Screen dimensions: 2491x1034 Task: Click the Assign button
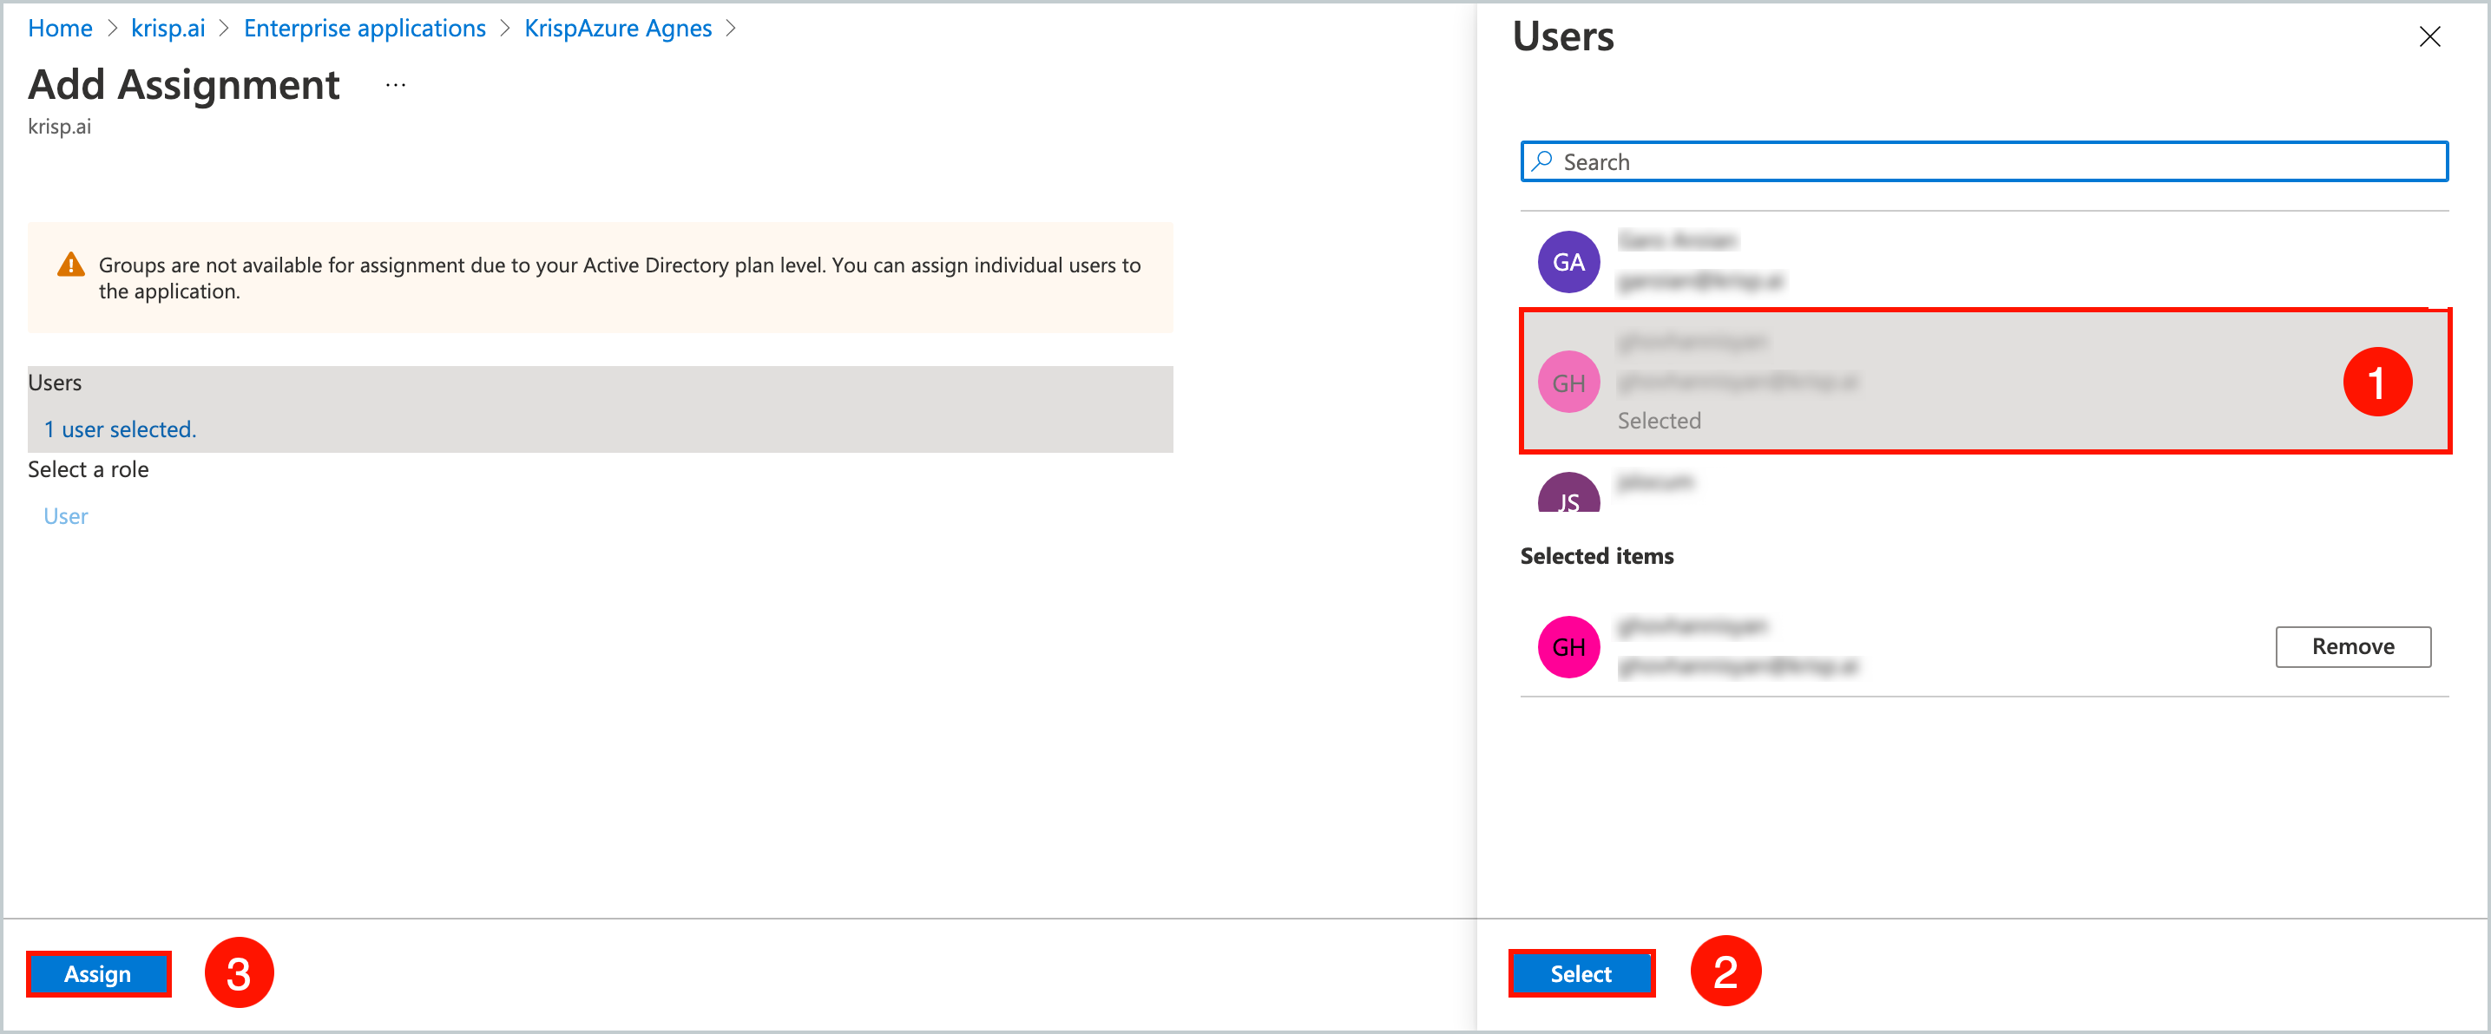(x=98, y=974)
